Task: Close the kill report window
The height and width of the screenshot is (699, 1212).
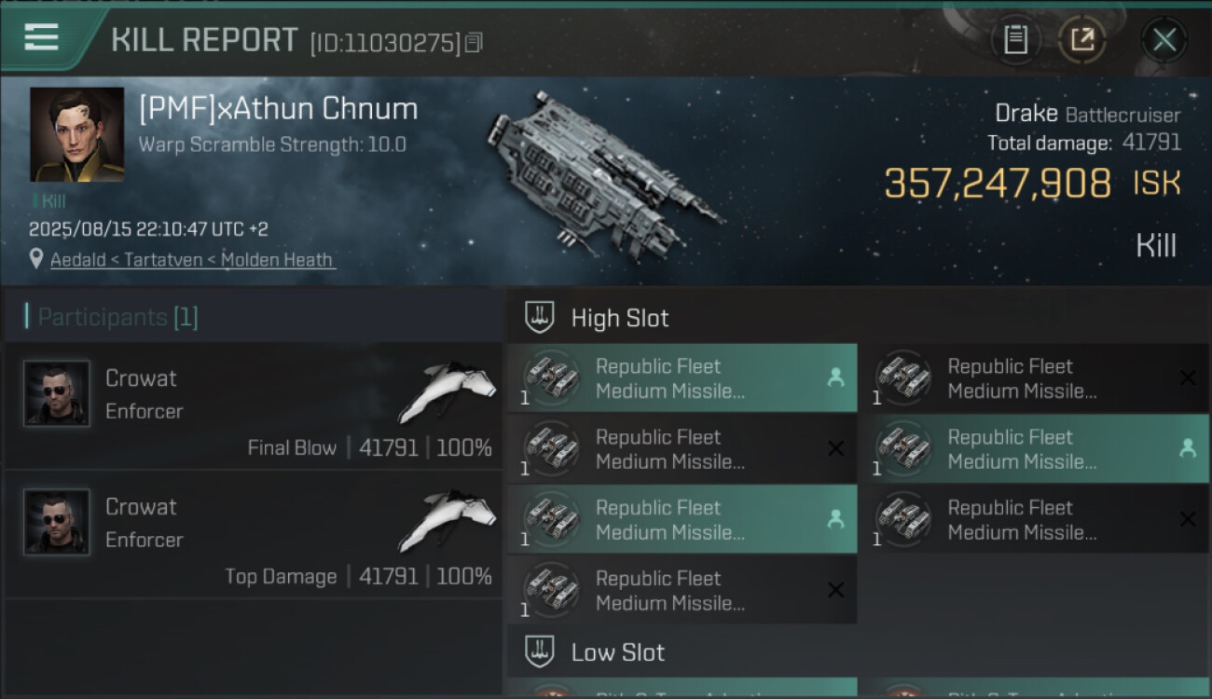Action: coord(1164,40)
